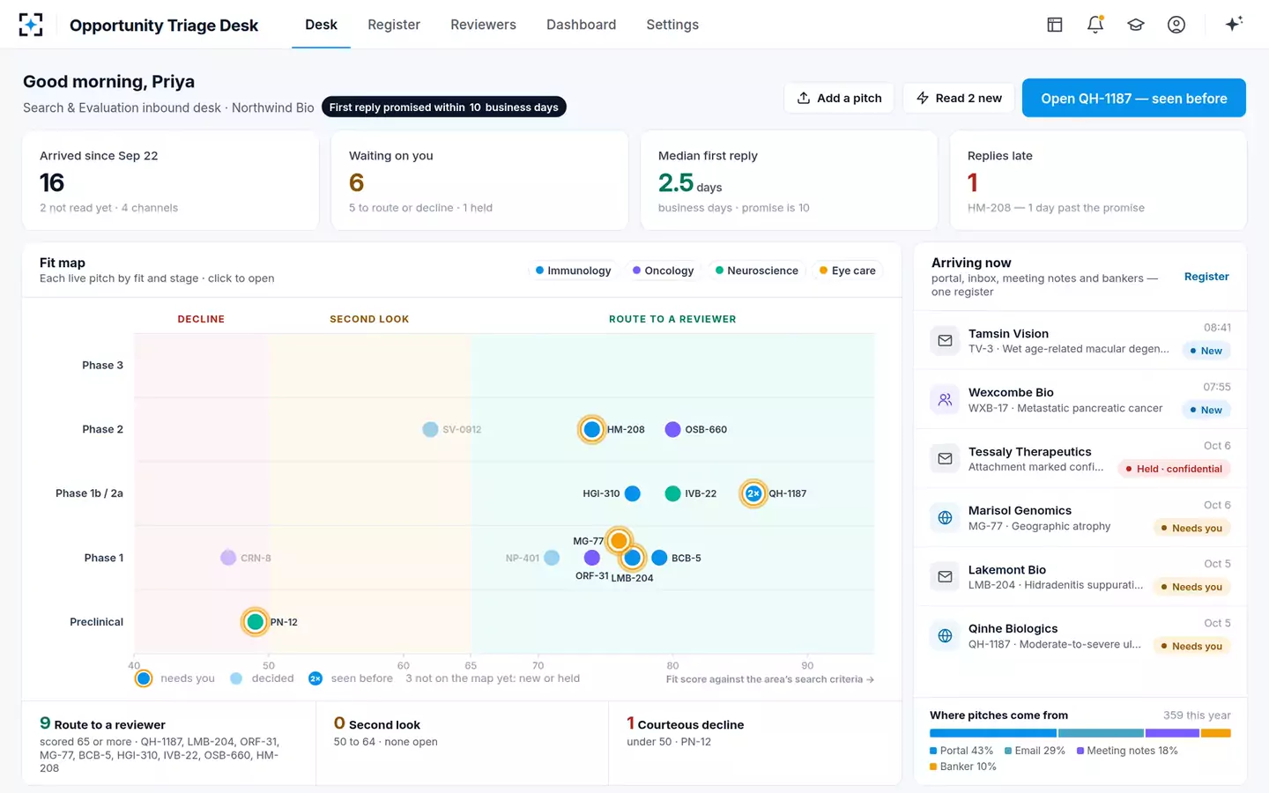Viewport: 1269px width, 793px height.
Task: Click the sparkle assistant icon
Action: [1234, 24]
